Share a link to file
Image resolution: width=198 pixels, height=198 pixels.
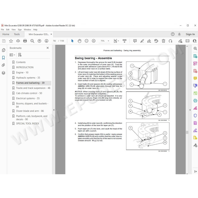(180, 41)
